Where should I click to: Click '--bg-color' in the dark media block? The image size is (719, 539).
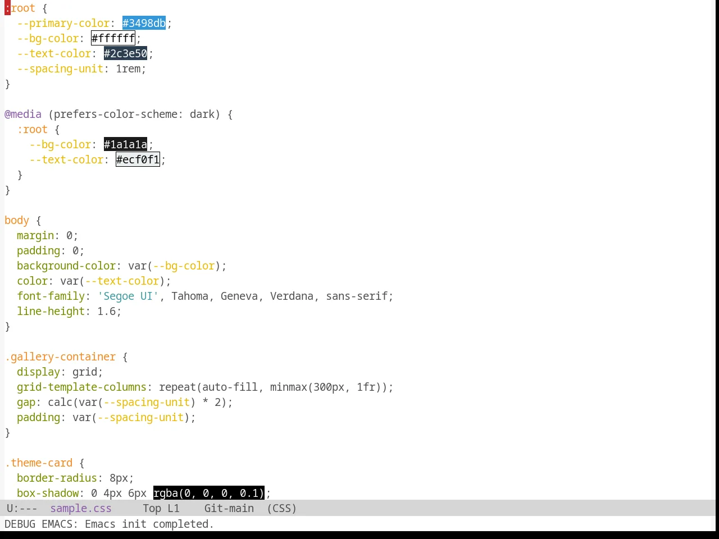tap(60, 144)
